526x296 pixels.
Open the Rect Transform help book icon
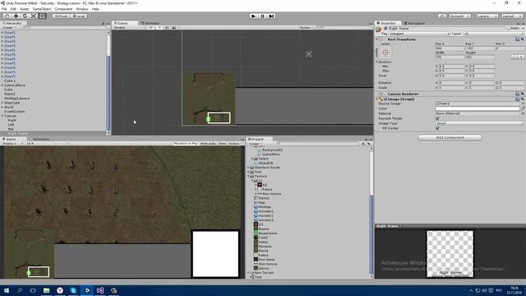point(518,39)
